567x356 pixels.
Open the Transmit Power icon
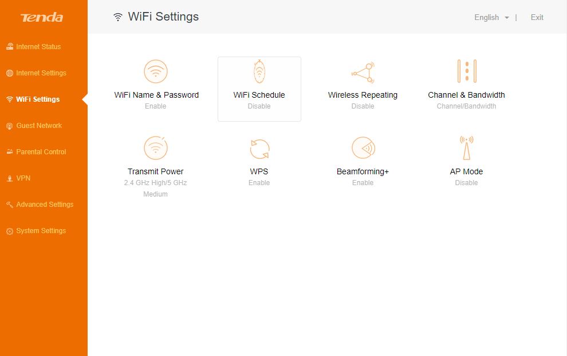click(155, 148)
